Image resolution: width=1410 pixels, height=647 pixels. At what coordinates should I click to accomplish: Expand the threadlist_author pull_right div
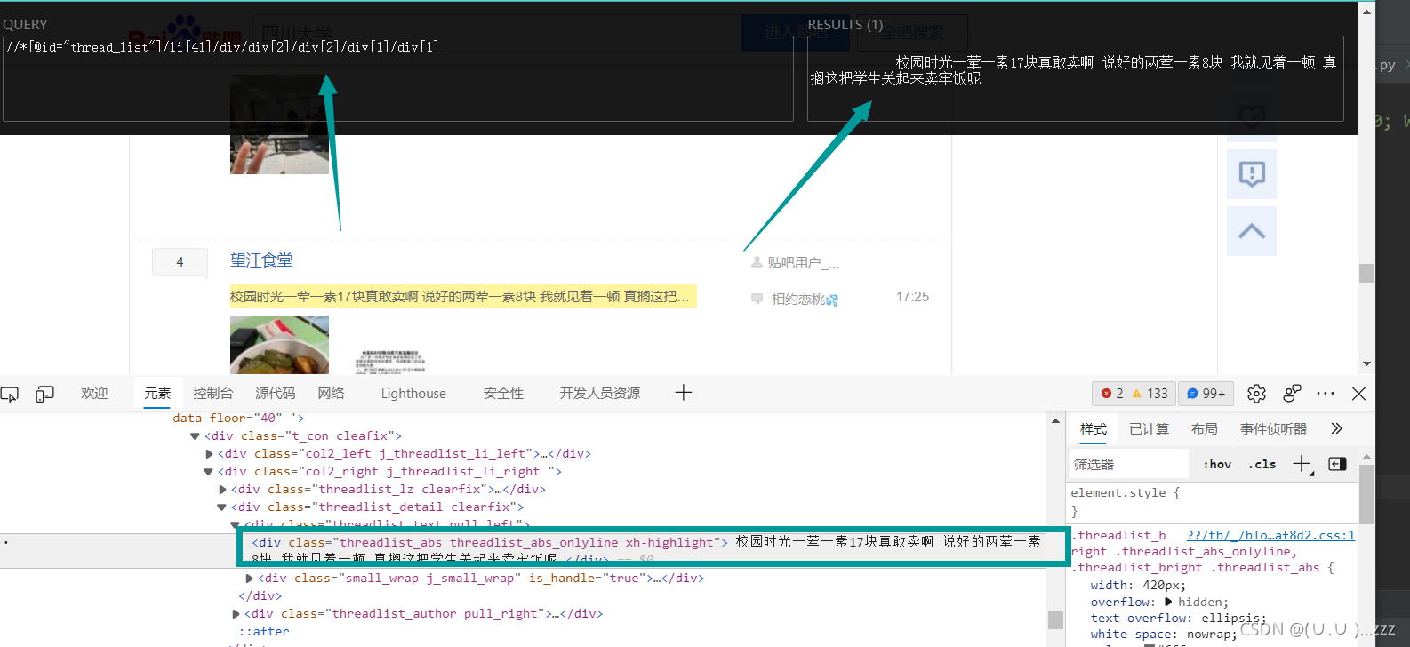tap(236, 614)
